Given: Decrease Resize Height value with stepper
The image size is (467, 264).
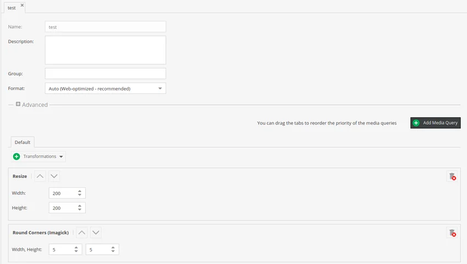Looking at the screenshot, I should (80, 210).
